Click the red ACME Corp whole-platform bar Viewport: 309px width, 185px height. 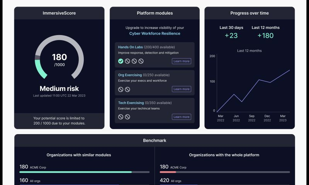pos(168,172)
